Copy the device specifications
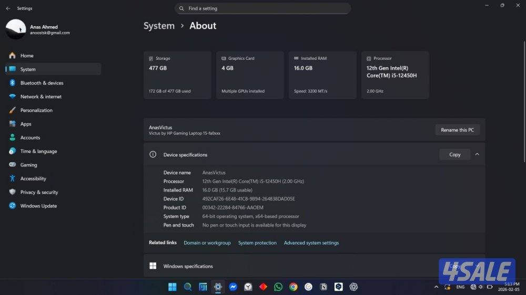Image resolution: width=526 pixels, height=295 pixels. pyautogui.click(x=454, y=154)
